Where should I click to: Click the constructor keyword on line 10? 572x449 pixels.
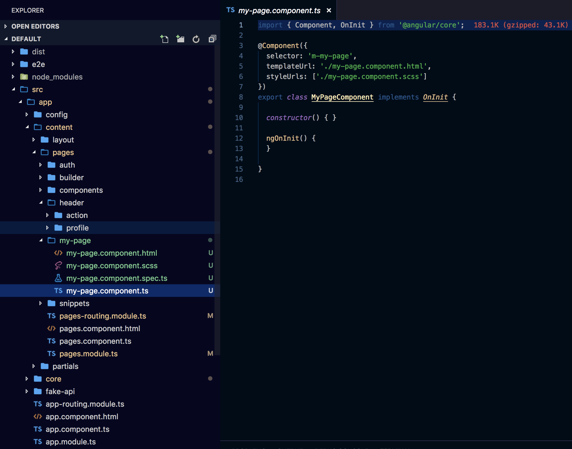pos(289,118)
